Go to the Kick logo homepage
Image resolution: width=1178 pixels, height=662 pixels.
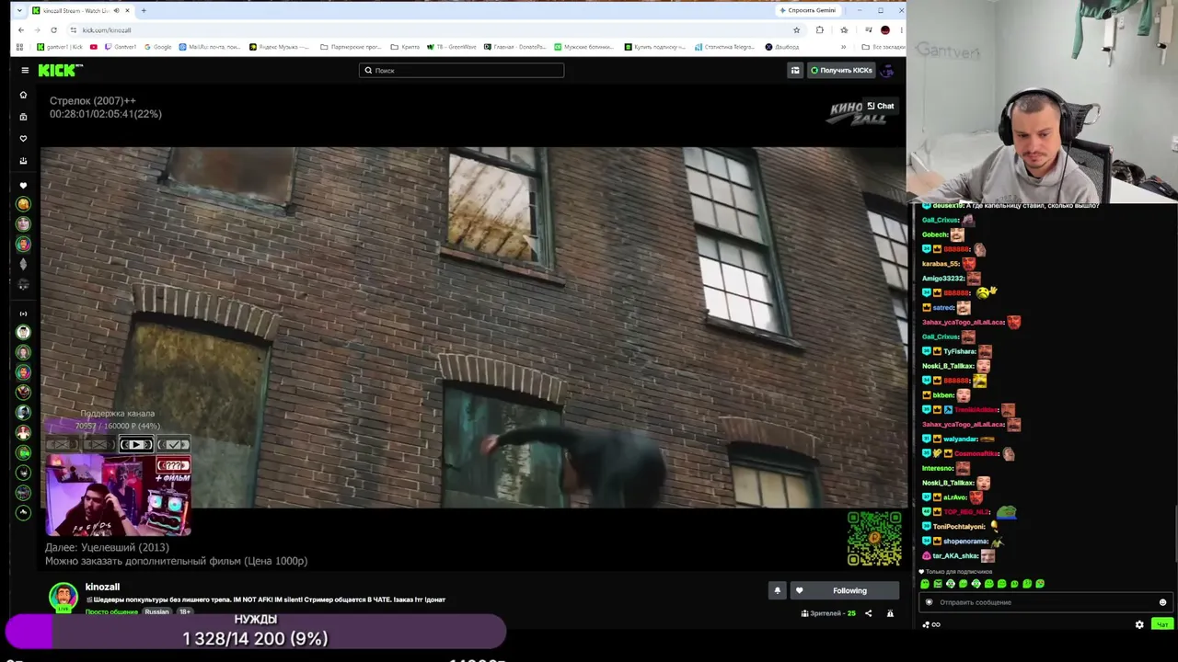tap(60, 70)
